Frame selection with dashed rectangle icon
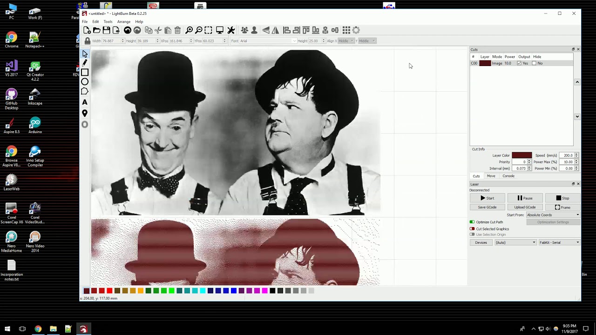Viewport: 596px width, 335px height. 208,30
